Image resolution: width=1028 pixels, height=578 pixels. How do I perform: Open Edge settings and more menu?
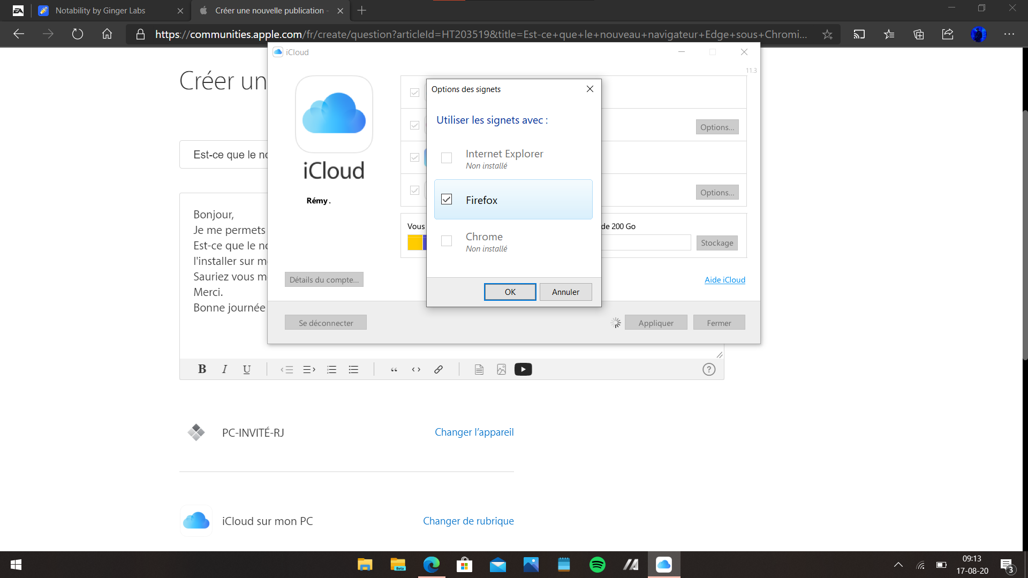(x=1009, y=34)
